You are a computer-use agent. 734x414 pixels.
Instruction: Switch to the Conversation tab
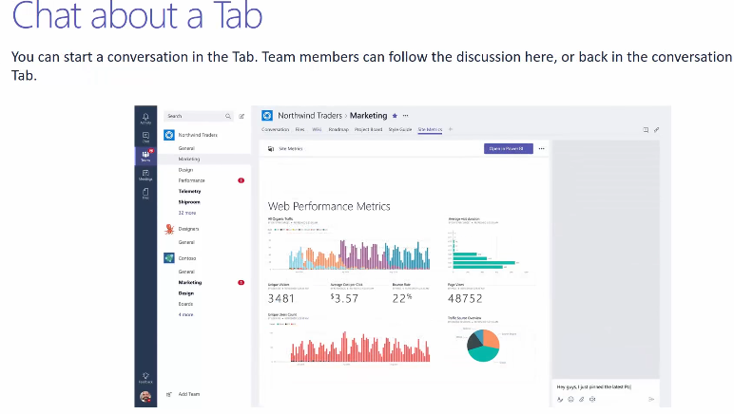pyautogui.click(x=275, y=129)
